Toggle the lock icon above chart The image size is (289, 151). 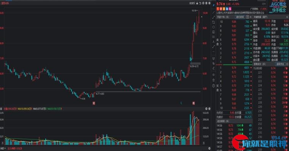[197, 3]
